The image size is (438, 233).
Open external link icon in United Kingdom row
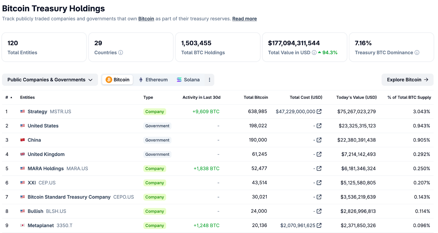319,154
